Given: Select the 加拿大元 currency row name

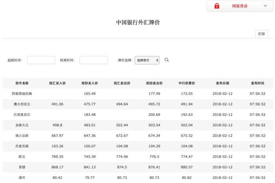Looking at the screenshot, I should click(22, 125).
